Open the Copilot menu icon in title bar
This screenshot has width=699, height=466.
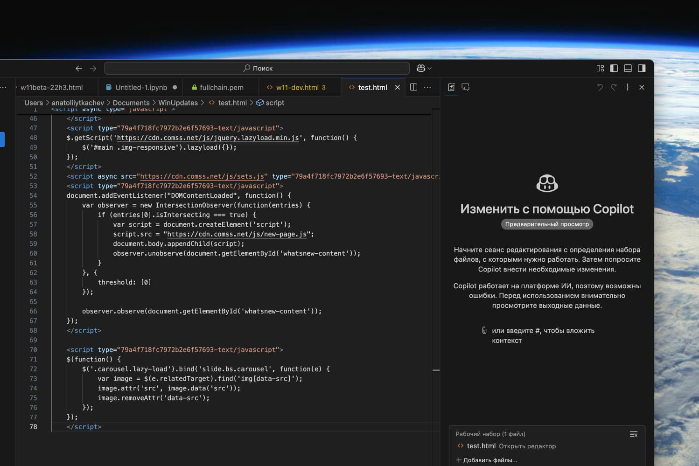point(421,68)
